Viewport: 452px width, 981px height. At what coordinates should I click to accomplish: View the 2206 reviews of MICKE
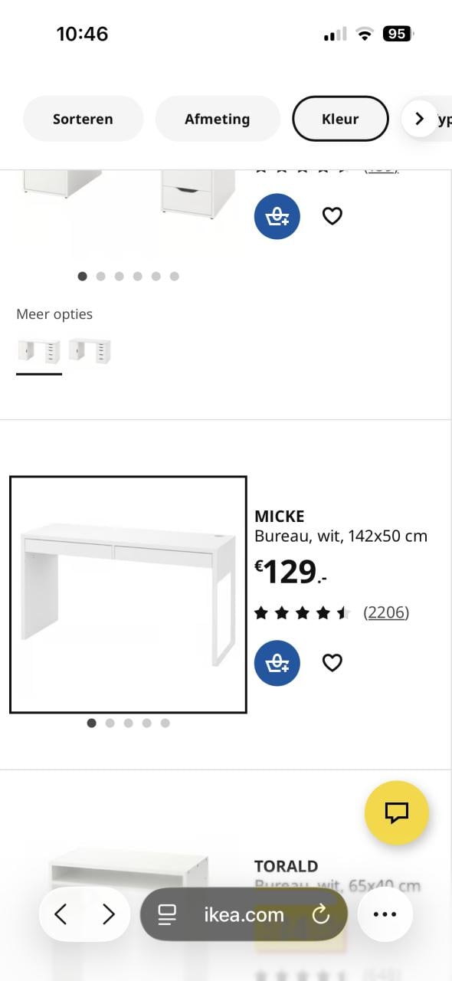point(387,612)
